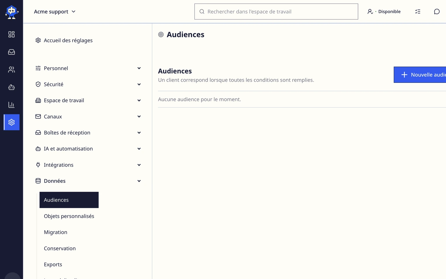Select the settings gear icon in sidebar
Viewport: 446px width, 279px height.
[x=12, y=122]
